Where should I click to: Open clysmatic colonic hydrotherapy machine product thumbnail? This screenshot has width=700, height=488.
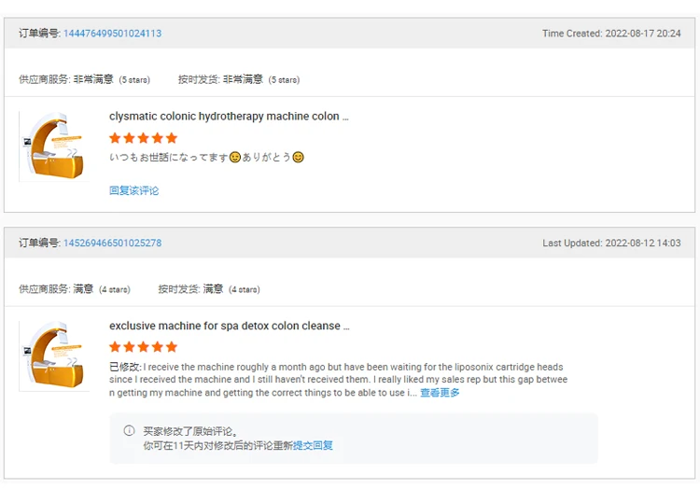coord(53,146)
